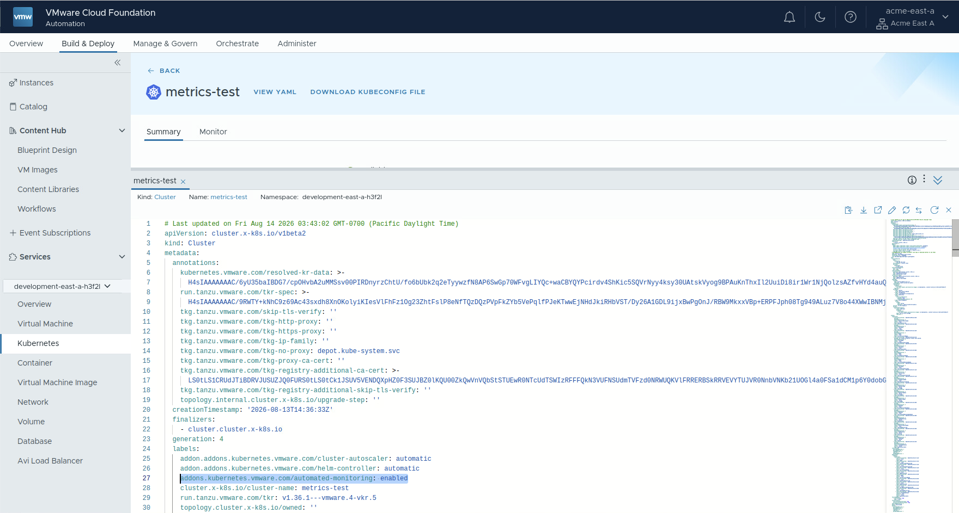Click the BACK link
Image resolution: width=959 pixels, height=513 pixels.
click(x=164, y=71)
